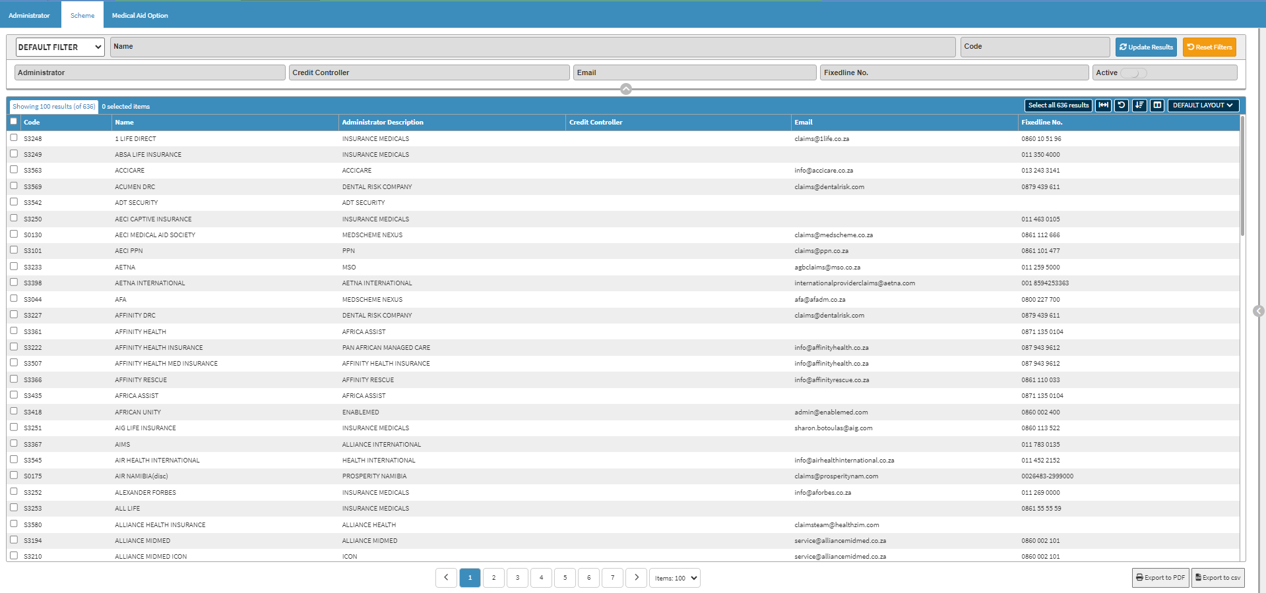
Task: Collapse filter panel with the round chevron
Action: (x=626, y=89)
